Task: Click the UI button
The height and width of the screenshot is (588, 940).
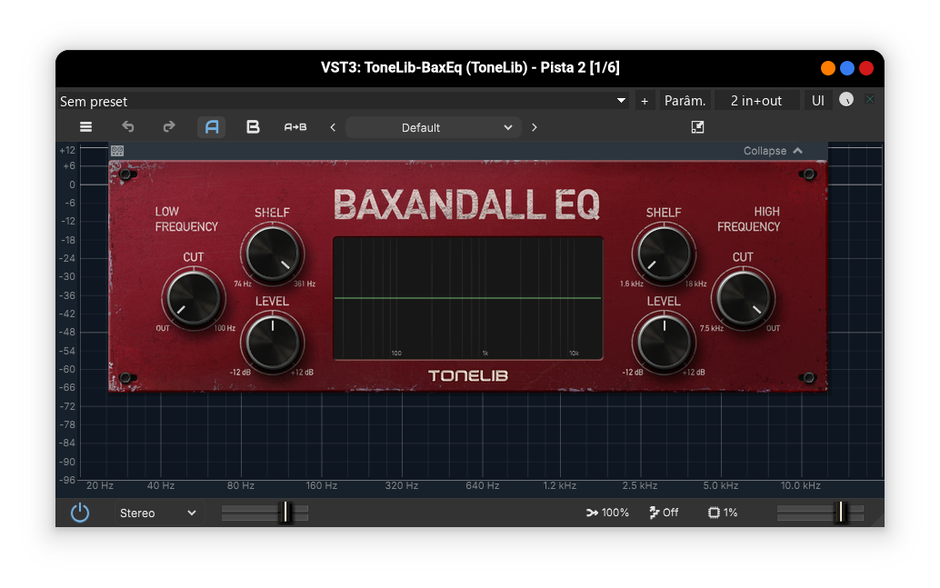Action: 818,101
